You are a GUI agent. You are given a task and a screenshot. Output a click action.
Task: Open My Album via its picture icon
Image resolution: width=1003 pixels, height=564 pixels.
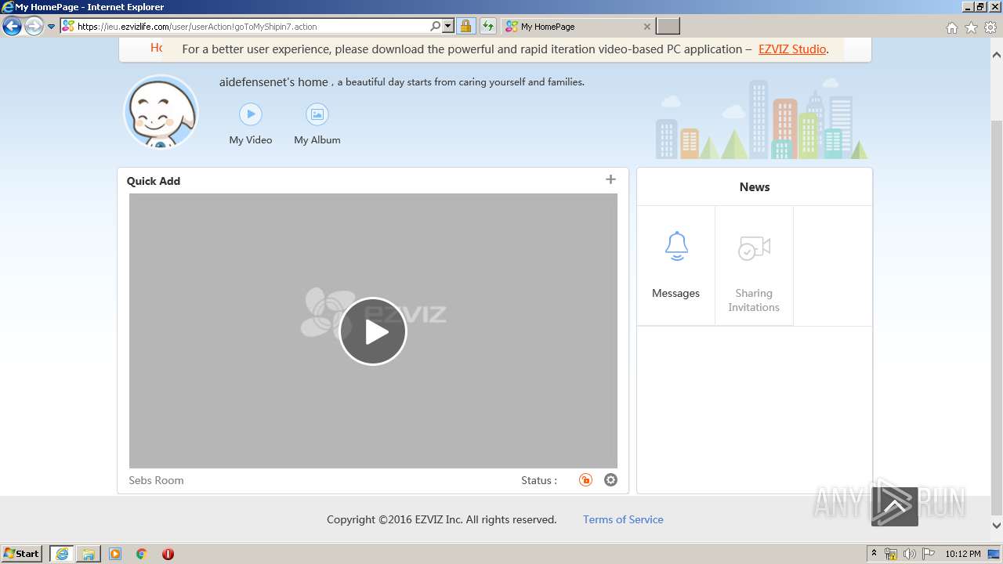[317, 114]
